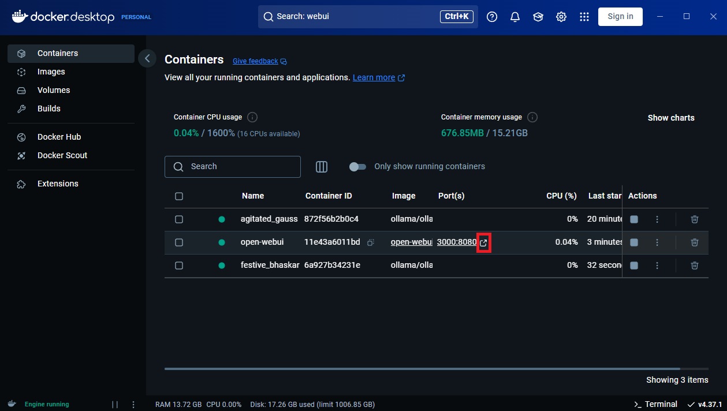
Task: Check the open-webui row checkbox
Action: [x=179, y=242]
